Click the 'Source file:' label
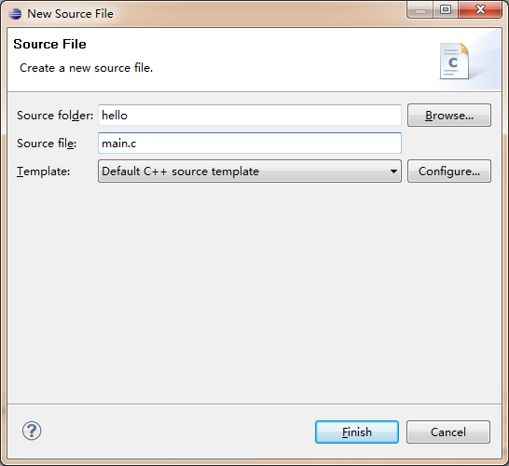Viewport: 509px width, 466px height. click(x=47, y=144)
